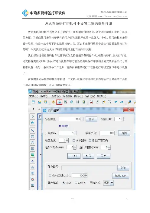Click the Copy pages icon
Screen dimensions: 150x213
[x=97, y=102]
